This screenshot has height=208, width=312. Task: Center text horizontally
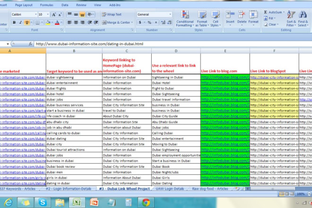coord(76,23)
